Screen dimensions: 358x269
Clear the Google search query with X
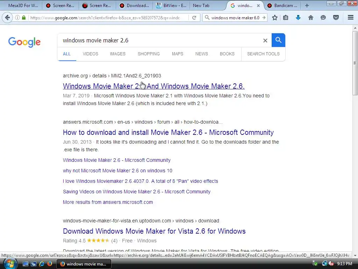[x=265, y=41]
